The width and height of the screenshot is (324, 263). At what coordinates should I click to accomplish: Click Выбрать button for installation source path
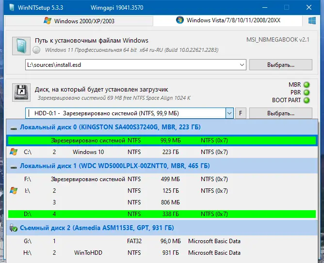tap(281, 65)
